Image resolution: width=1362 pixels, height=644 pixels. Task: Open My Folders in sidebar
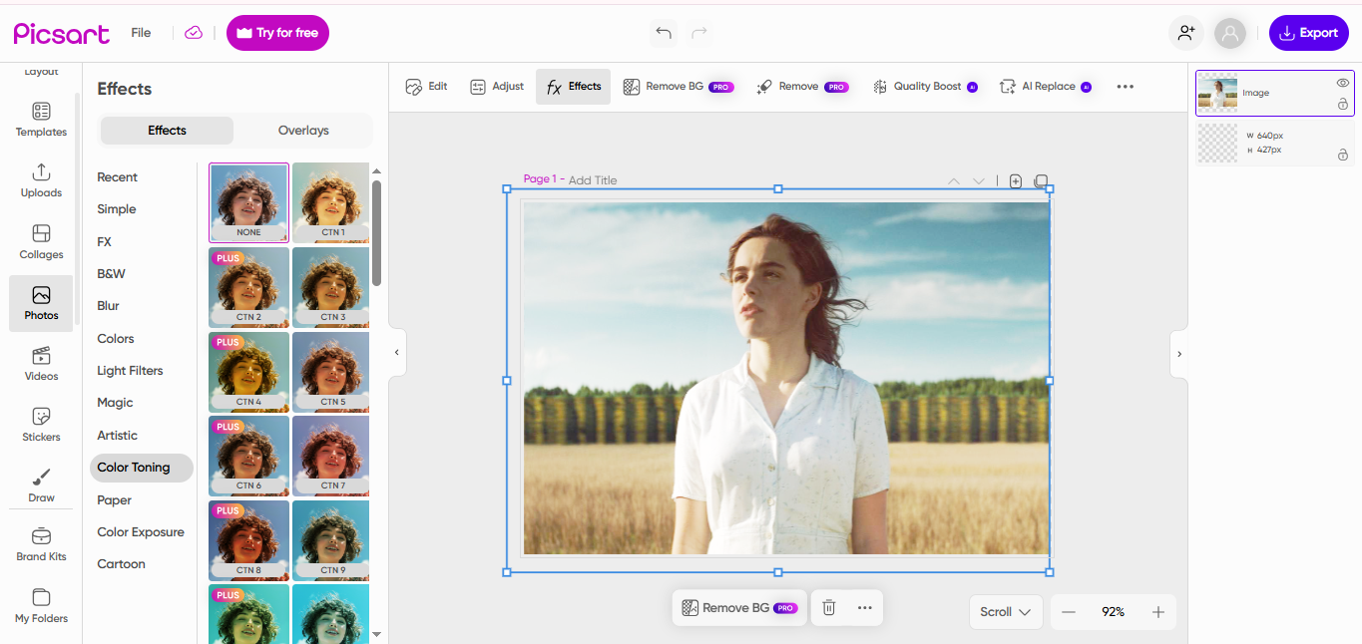41,606
